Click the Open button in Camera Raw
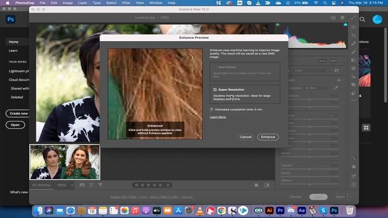Image resolution: width=388 pixels, height=218 pixels. (x=340, y=197)
